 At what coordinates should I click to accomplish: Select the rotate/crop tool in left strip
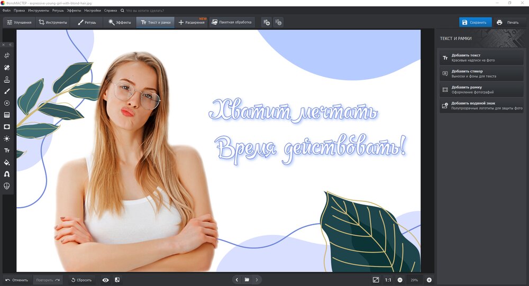[7, 56]
